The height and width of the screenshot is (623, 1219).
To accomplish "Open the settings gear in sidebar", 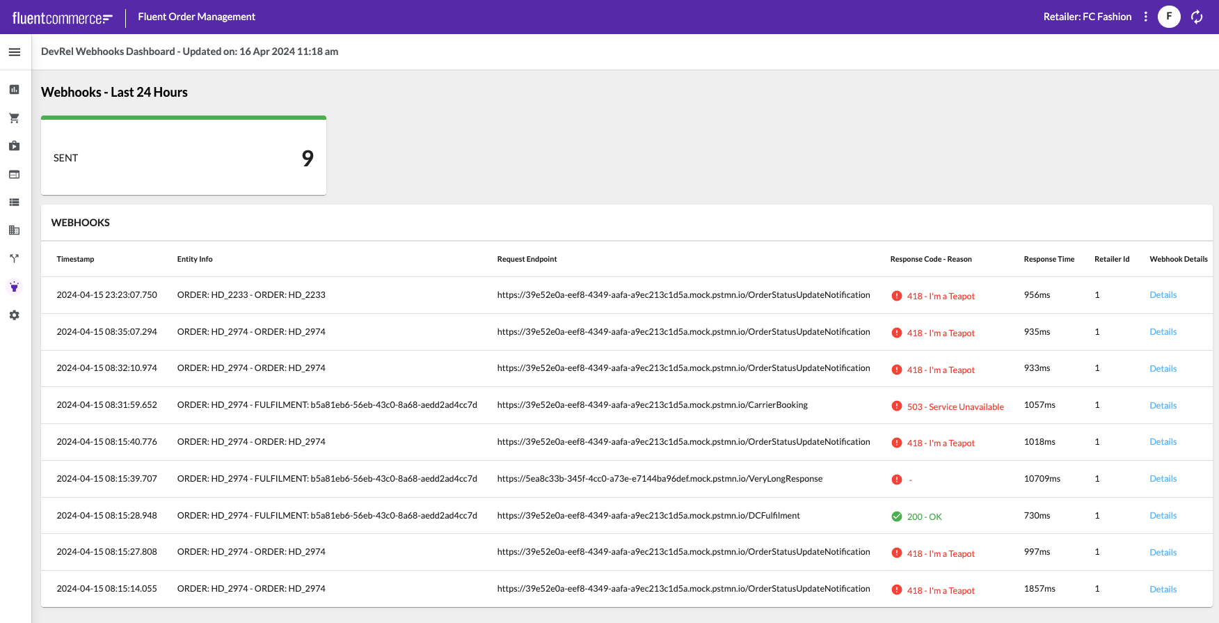I will coord(15,315).
